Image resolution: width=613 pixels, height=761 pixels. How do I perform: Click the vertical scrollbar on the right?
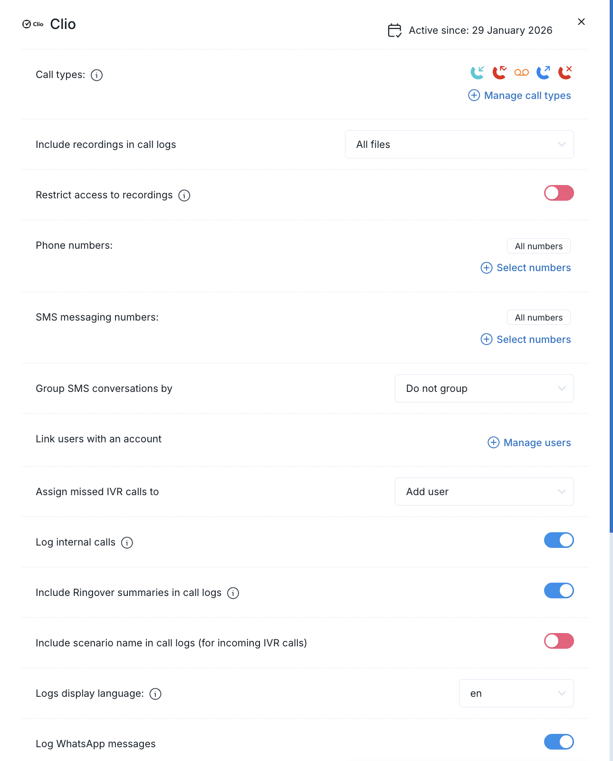pos(611,266)
